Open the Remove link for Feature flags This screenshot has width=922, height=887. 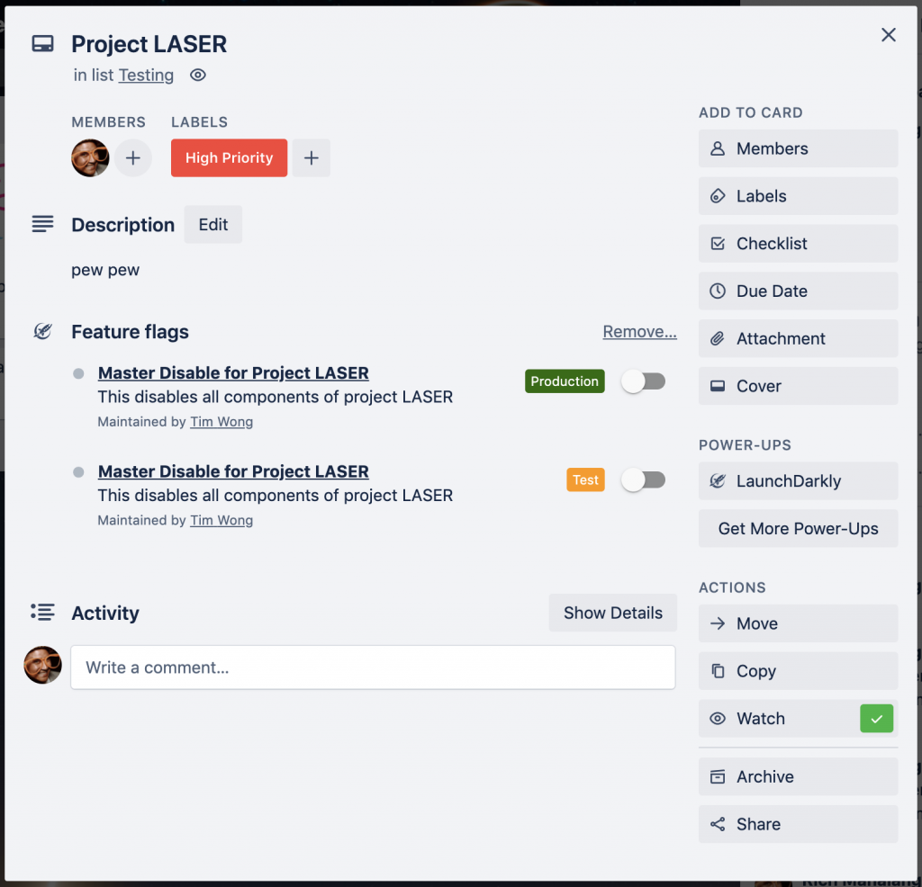pos(639,331)
